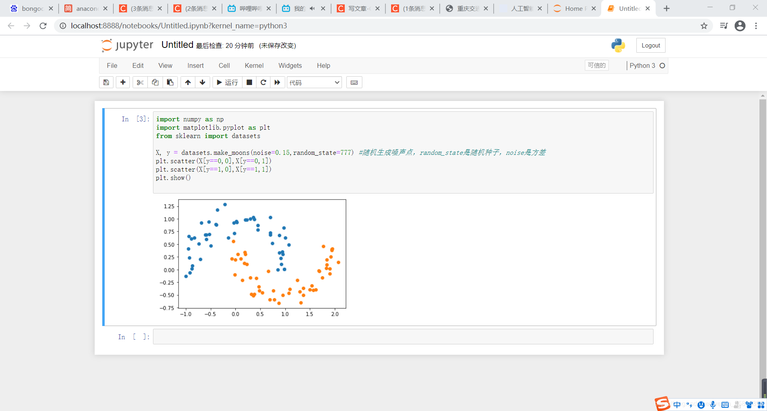
Task: Click the Sogou microphone voice input icon
Action: coord(713,405)
